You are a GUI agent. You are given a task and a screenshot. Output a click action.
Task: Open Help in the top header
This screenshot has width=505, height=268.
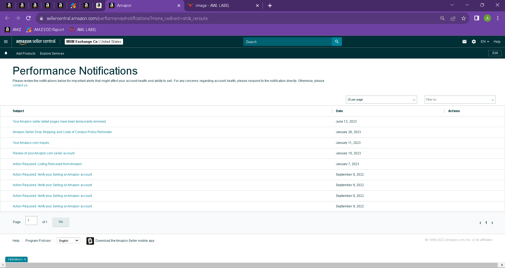tap(497, 41)
